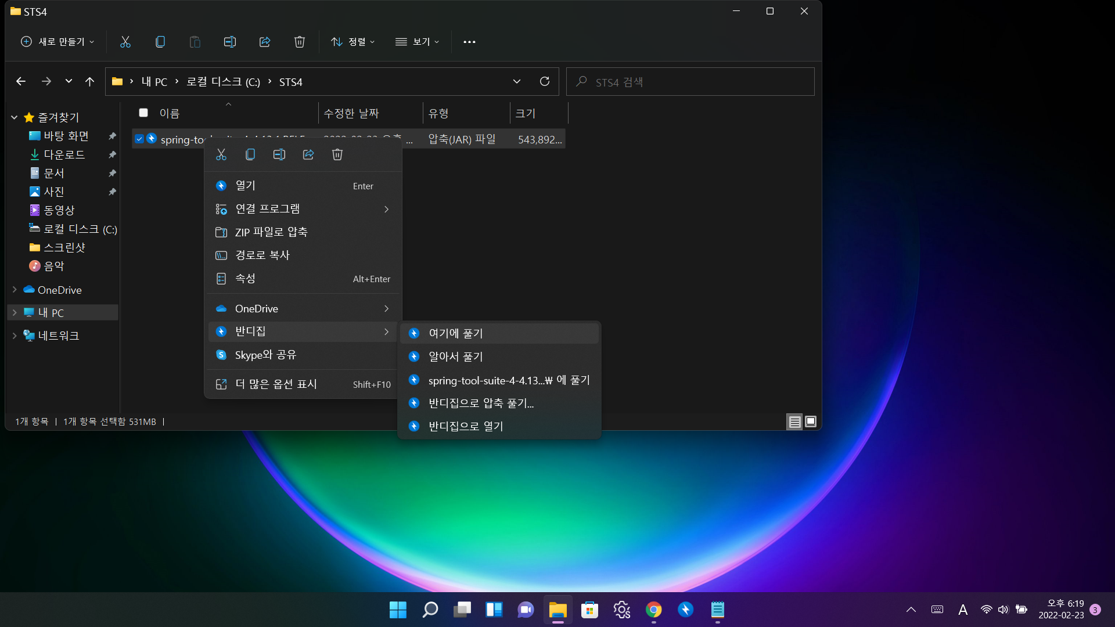Navigate up one folder level arrow
The width and height of the screenshot is (1115, 627).
tap(89, 82)
